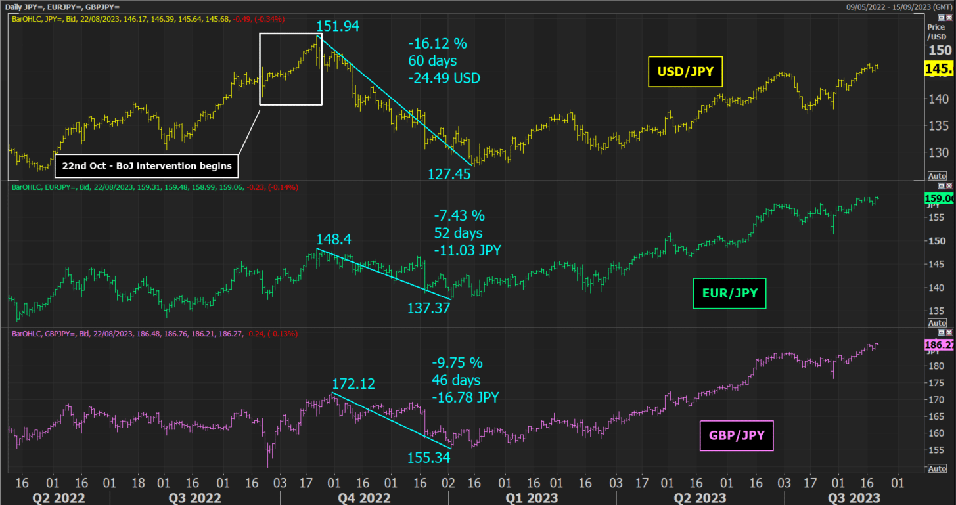
Task: Toggle Auto scaling on the GBP/JPY axis
Action: [938, 469]
